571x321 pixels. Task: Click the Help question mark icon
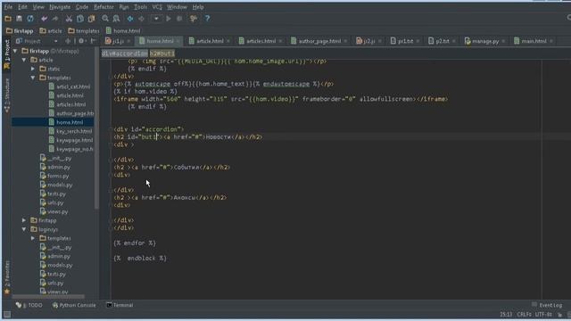207,18
